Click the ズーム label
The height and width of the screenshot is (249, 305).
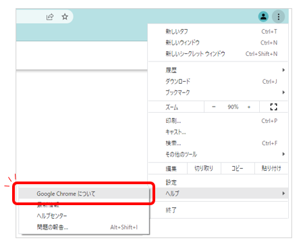click(171, 107)
